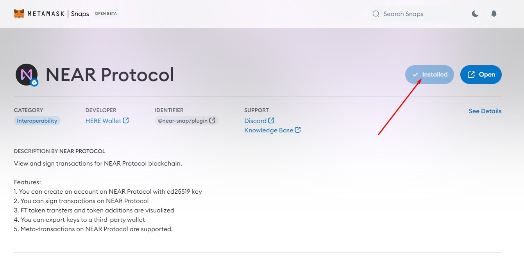Select the Interoperability category tag
The image size is (524, 264).
(x=37, y=121)
